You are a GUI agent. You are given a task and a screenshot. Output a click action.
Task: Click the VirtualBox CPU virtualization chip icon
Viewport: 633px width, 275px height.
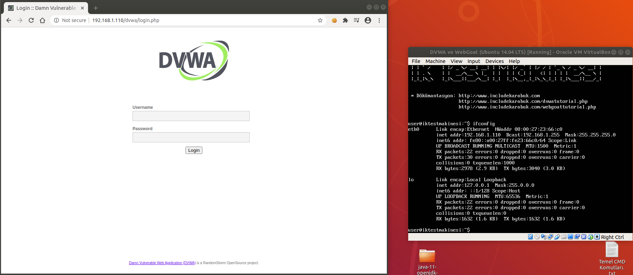pos(584,237)
